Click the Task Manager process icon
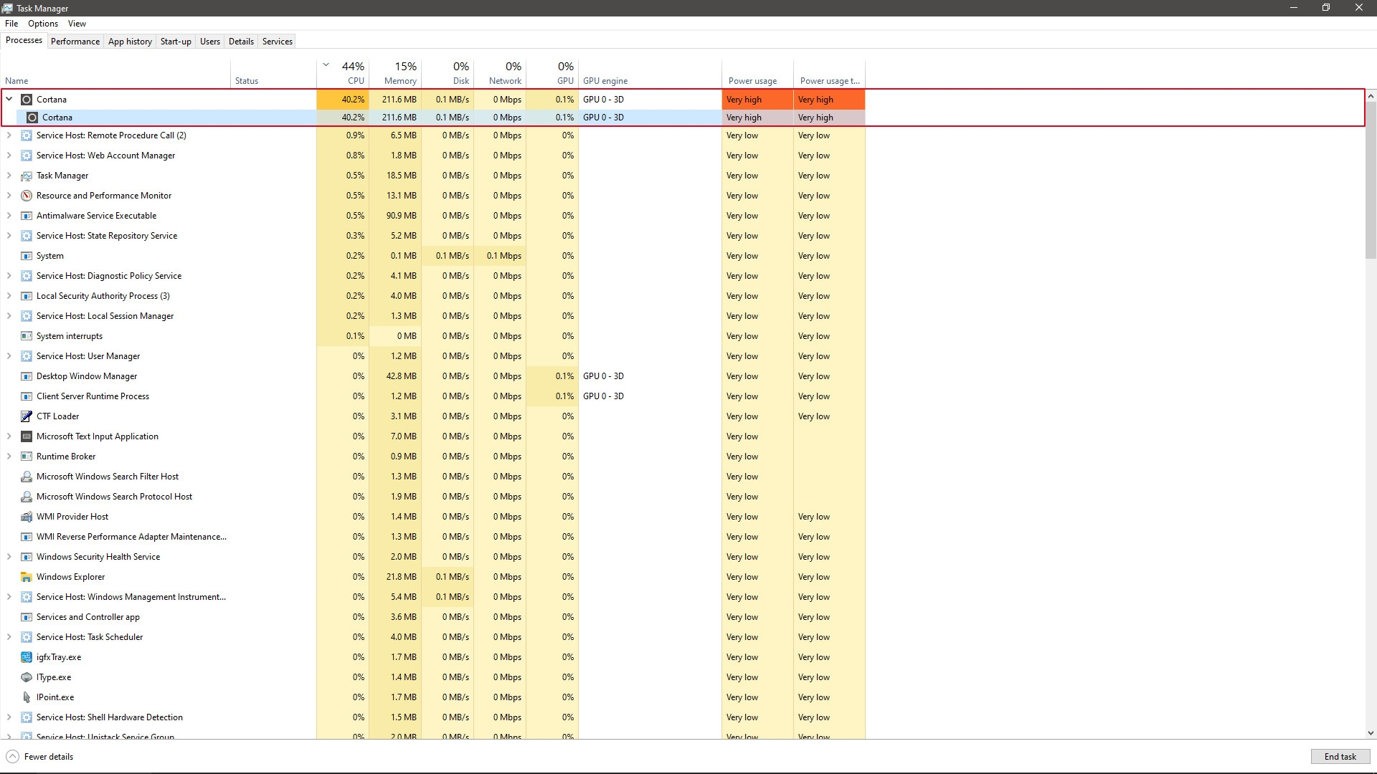 tap(26, 175)
